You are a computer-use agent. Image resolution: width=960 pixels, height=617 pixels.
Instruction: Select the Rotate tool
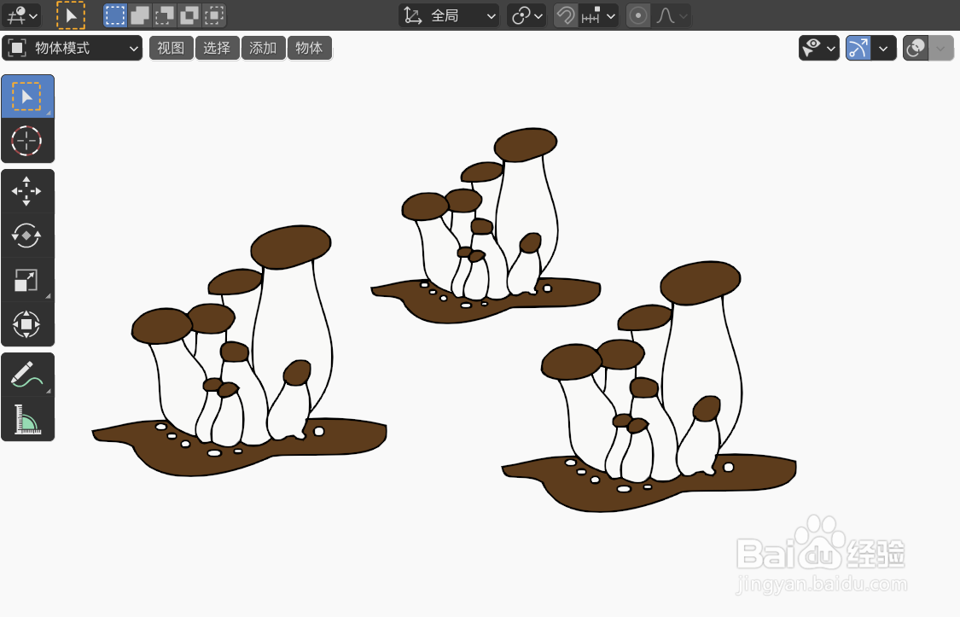tap(27, 235)
